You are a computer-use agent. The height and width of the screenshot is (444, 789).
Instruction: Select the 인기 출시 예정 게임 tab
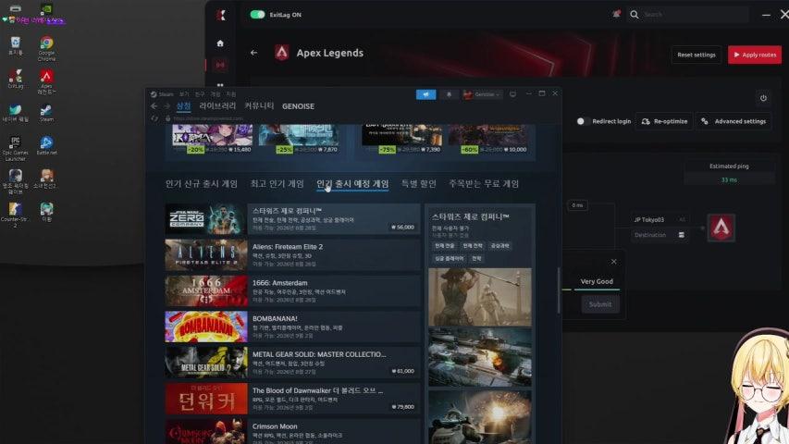pyautogui.click(x=352, y=184)
